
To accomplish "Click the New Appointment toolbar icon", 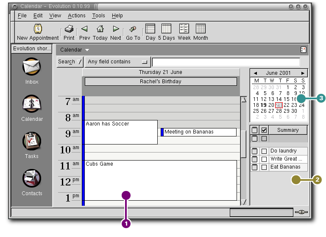I will (x=38, y=29).
